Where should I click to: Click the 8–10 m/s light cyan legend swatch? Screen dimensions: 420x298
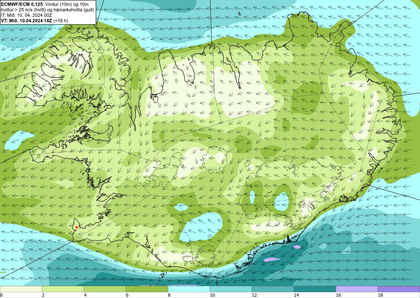pos(189,289)
